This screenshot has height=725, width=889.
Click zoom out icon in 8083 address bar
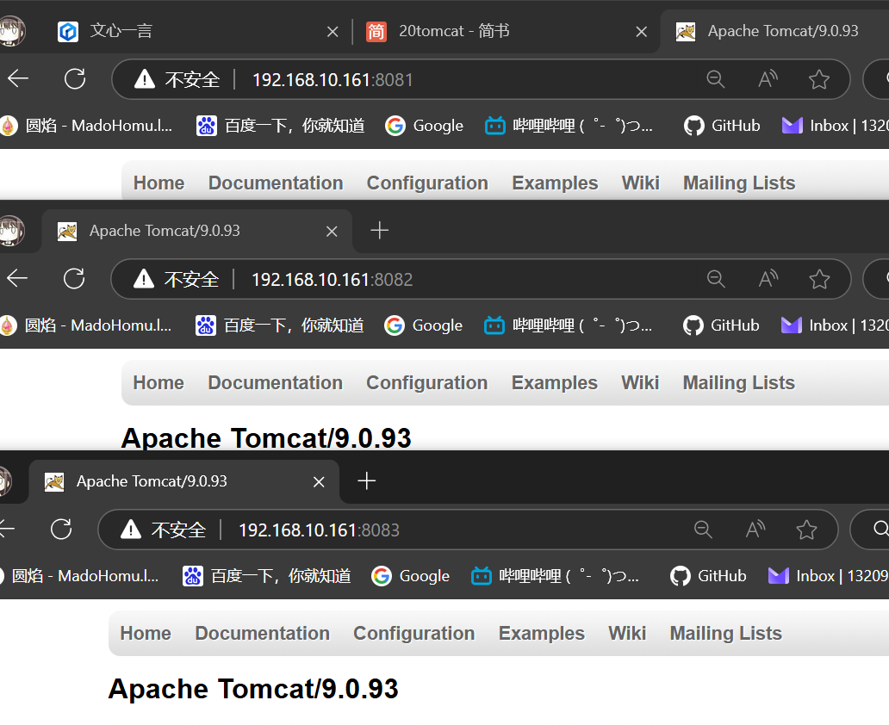[703, 530]
